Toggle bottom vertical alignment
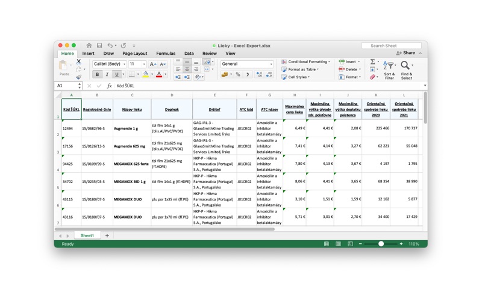This screenshot has width=482, height=301. click(x=196, y=62)
